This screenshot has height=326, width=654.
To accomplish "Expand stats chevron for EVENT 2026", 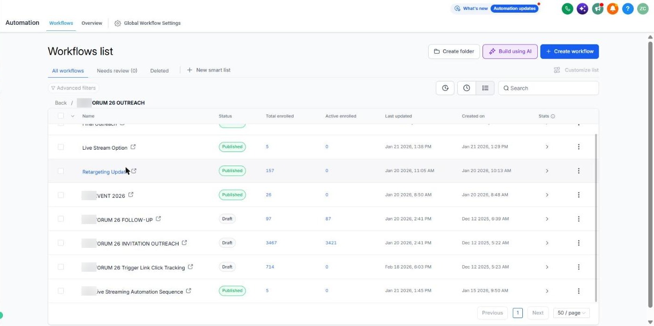I will coord(547,195).
